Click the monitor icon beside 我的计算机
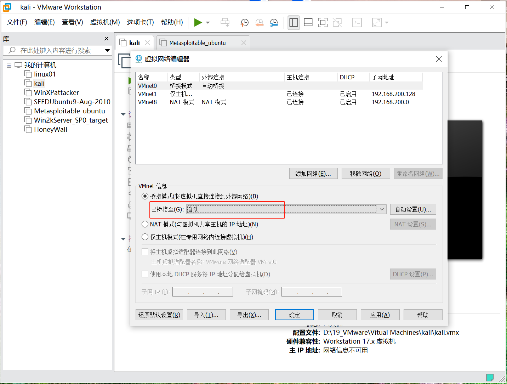This screenshot has width=507, height=384. coord(18,65)
